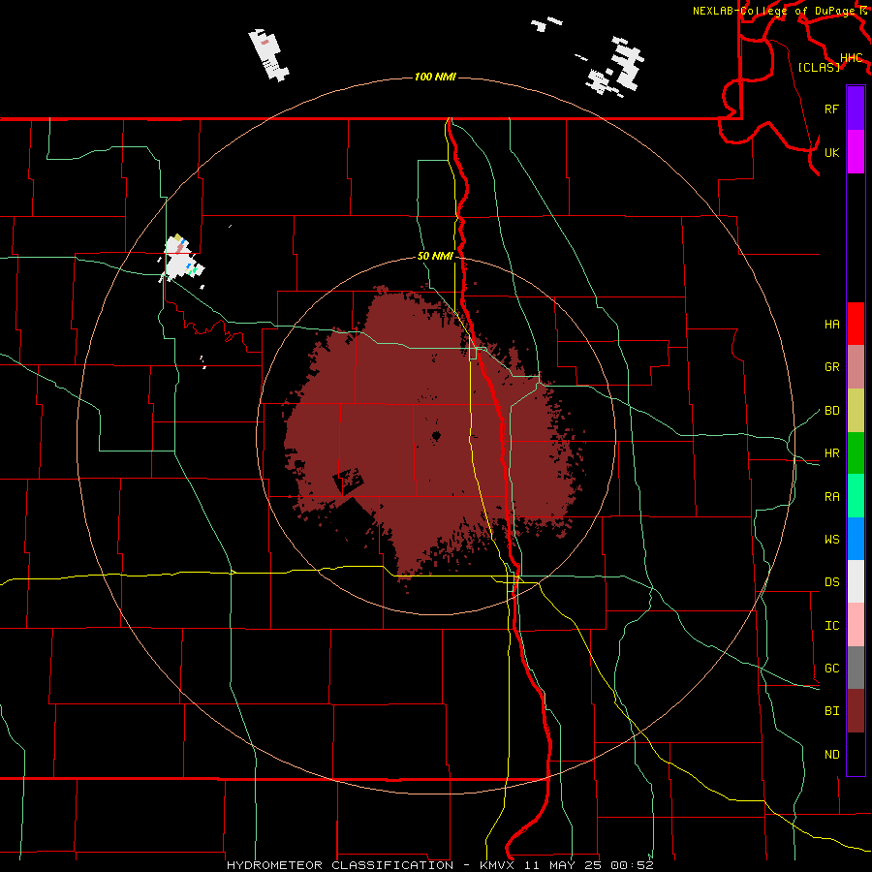
Task: Click the HYDROMETEOR CLASSIFICATION title text
Action: coord(340,865)
